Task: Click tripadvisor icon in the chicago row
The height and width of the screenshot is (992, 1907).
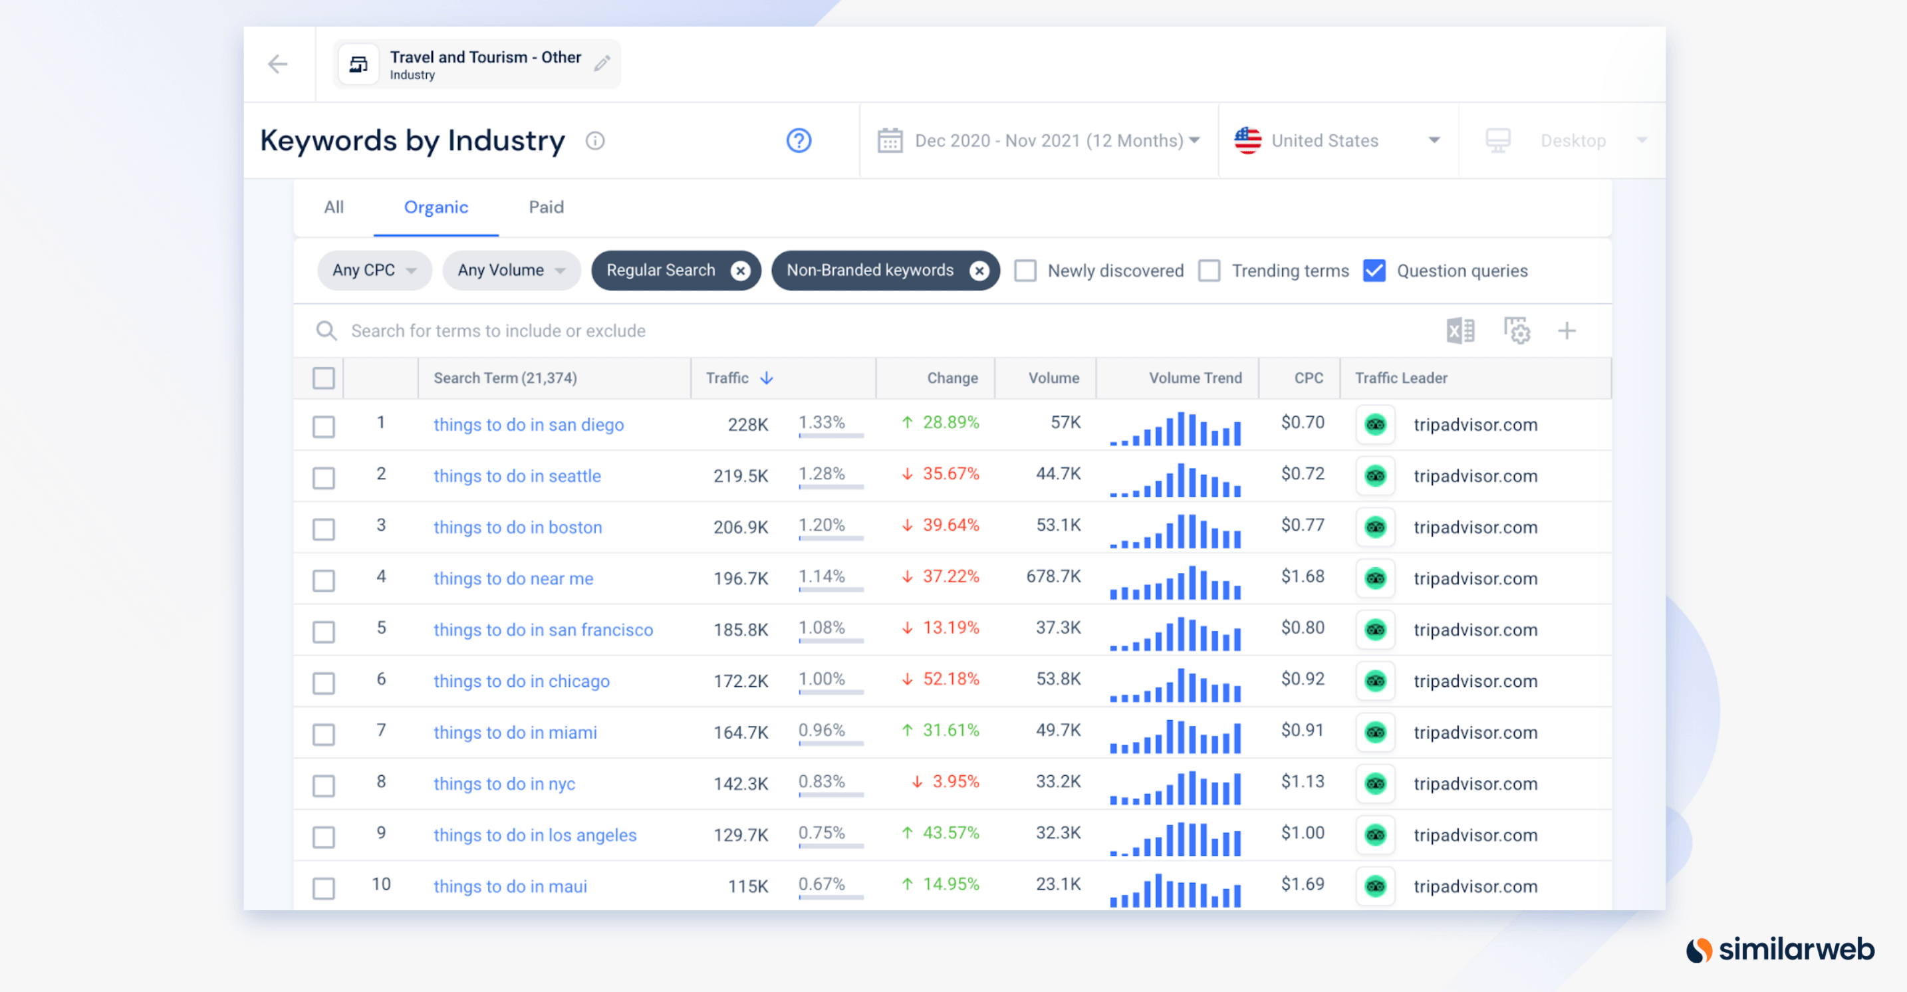Action: coord(1376,681)
